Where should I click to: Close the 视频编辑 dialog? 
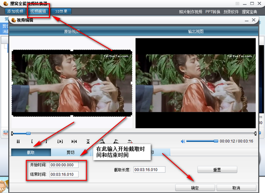[254, 20]
